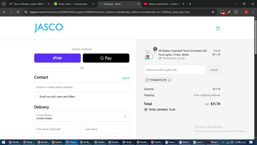Click the extension icon with red badge
Viewport: 257px width, 145px height.
click(x=222, y=12)
